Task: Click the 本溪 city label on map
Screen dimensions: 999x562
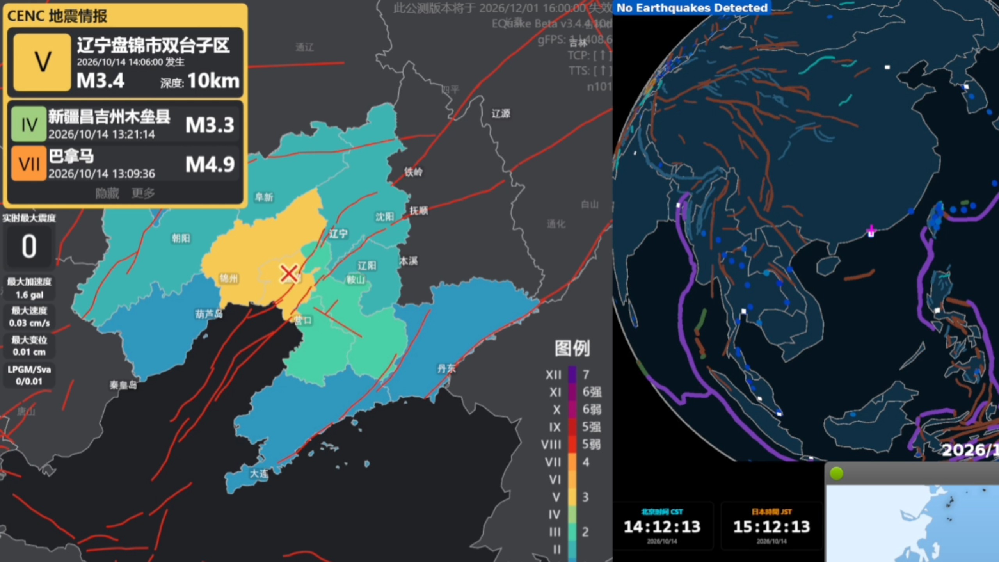Action: (409, 261)
